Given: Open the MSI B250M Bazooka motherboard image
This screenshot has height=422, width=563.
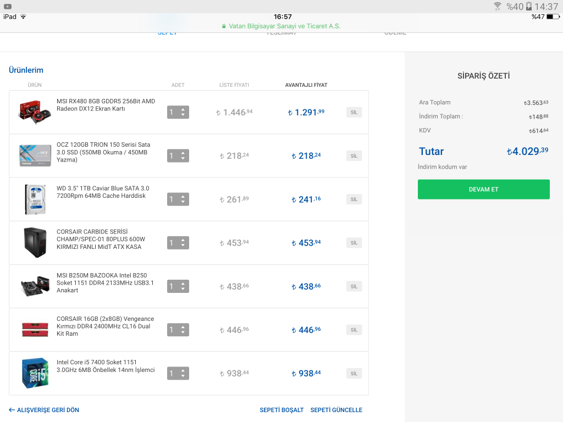Looking at the screenshot, I should [x=35, y=286].
